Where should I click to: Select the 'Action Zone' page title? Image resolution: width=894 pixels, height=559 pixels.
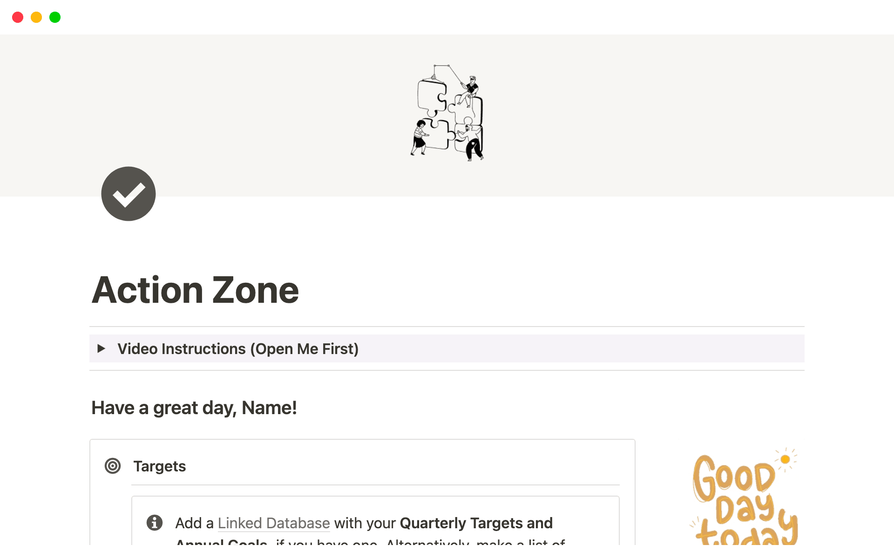pos(195,290)
